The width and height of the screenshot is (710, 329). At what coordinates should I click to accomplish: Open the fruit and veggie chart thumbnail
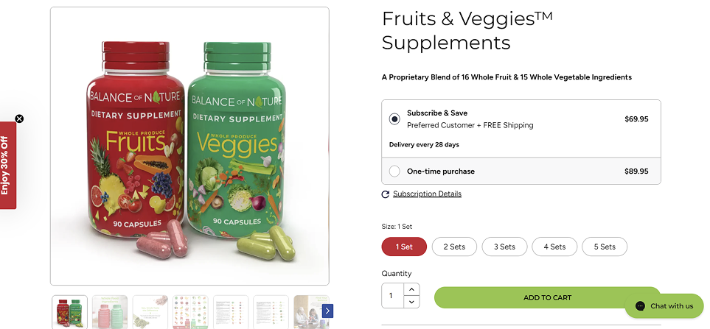(x=190, y=311)
